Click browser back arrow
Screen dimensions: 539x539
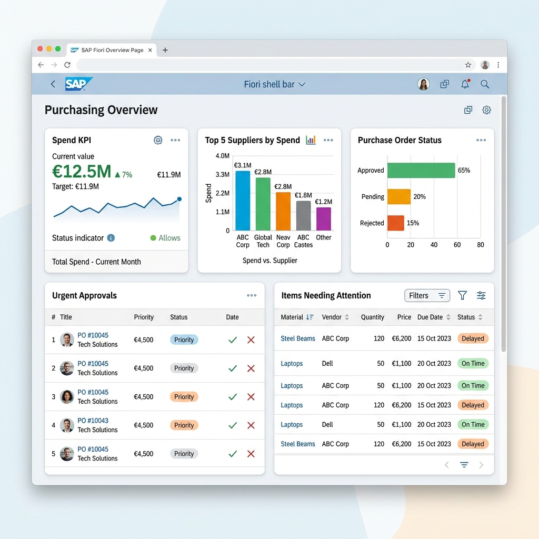(x=41, y=65)
